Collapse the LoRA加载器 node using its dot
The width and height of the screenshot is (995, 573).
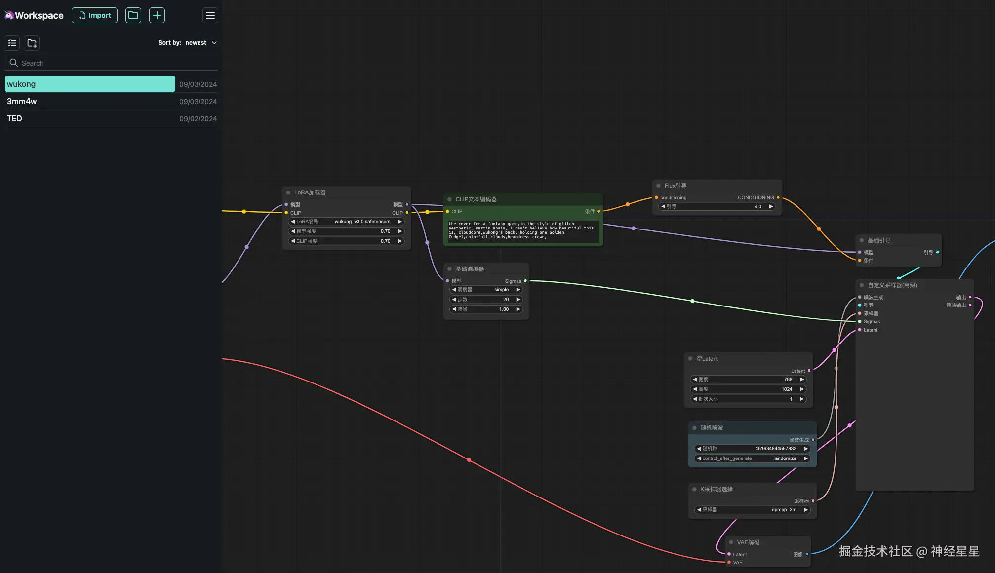tap(288, 192)
